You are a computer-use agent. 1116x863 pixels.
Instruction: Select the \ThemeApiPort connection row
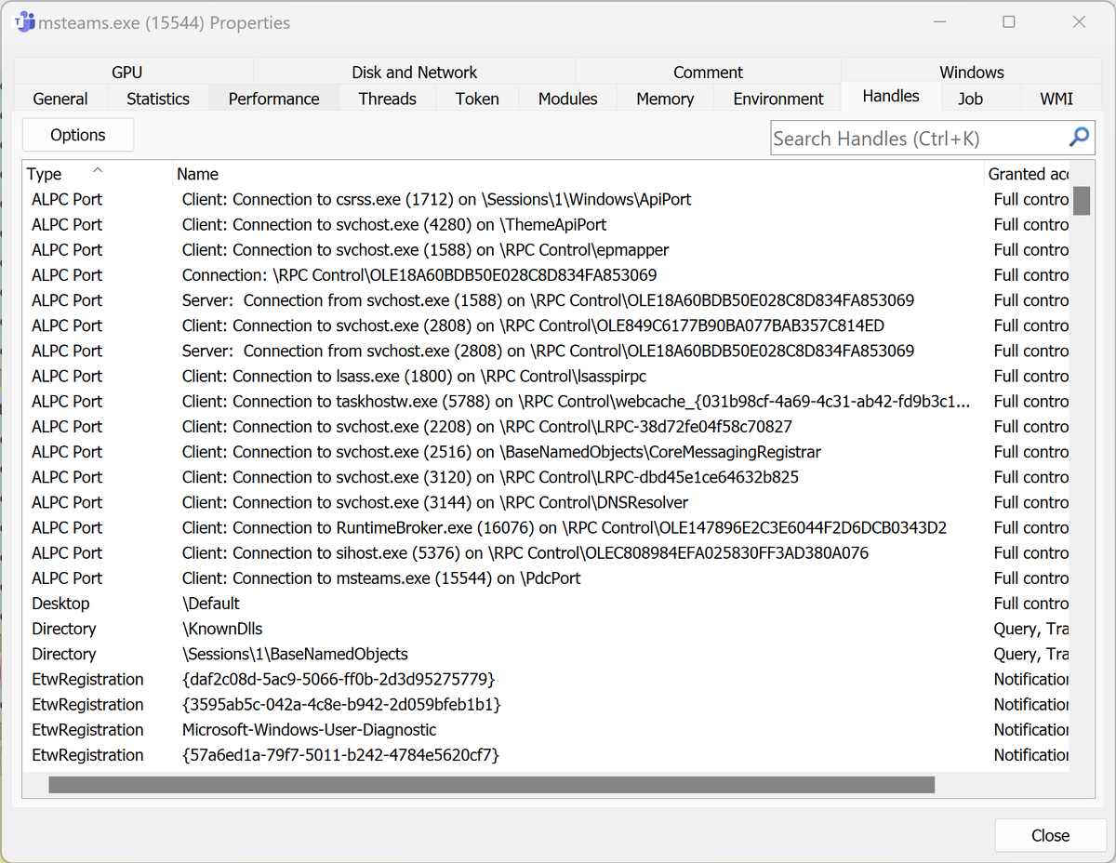pyautogui.click(x=546, y=224)
